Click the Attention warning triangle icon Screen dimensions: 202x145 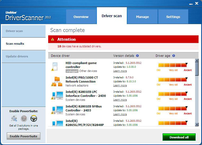pos(53,39)
